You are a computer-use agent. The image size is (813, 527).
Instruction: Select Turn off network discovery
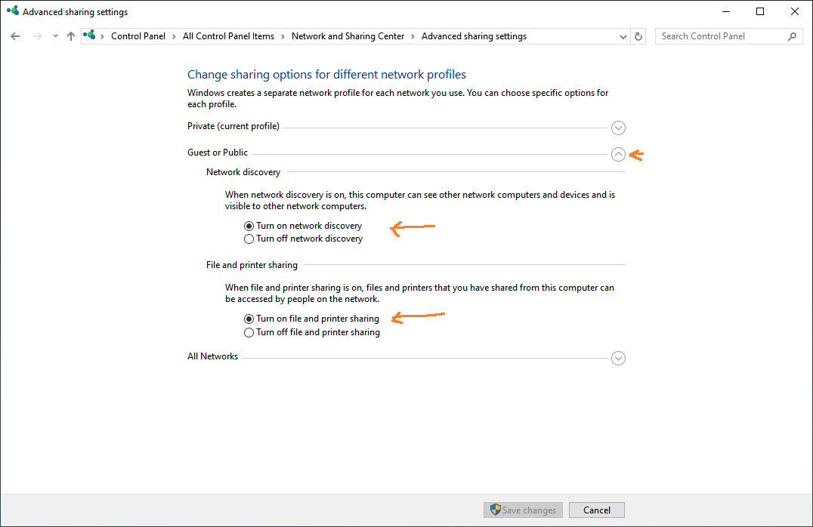(x=303, y=239)
